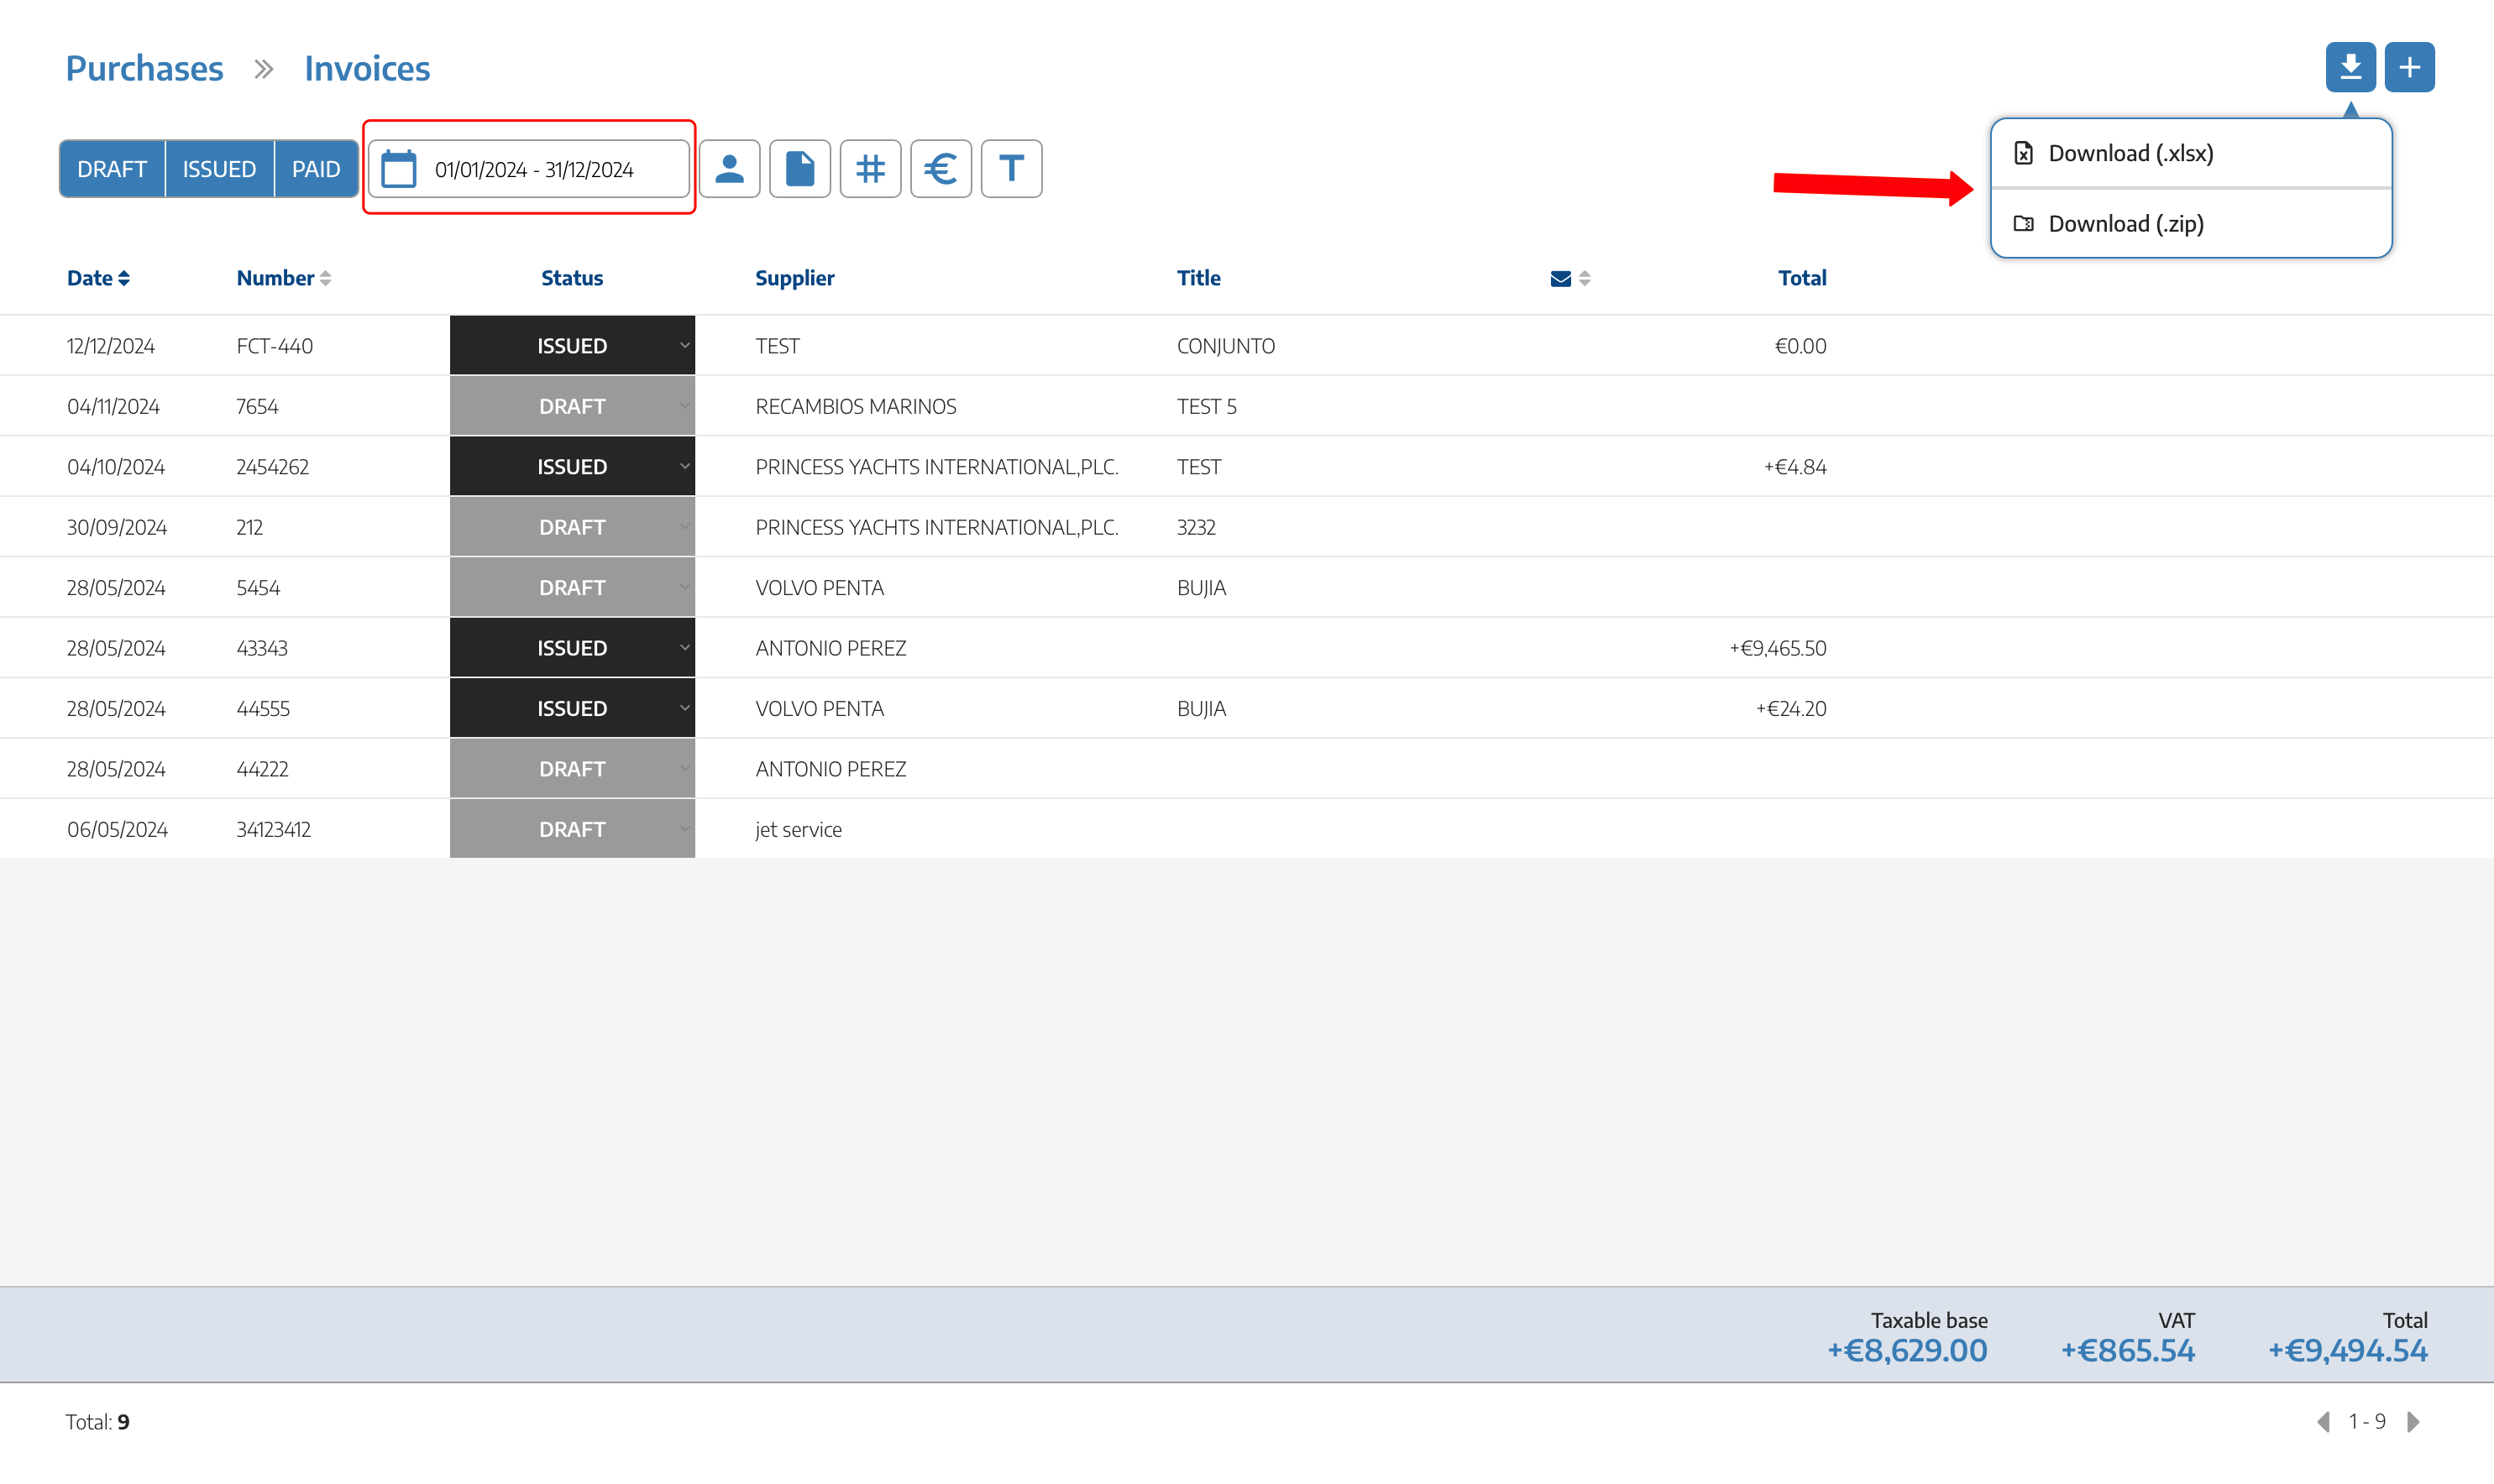Click the Total: 9 record count
This screenshot has width=2494, height=1484.
coord(98,1421)
